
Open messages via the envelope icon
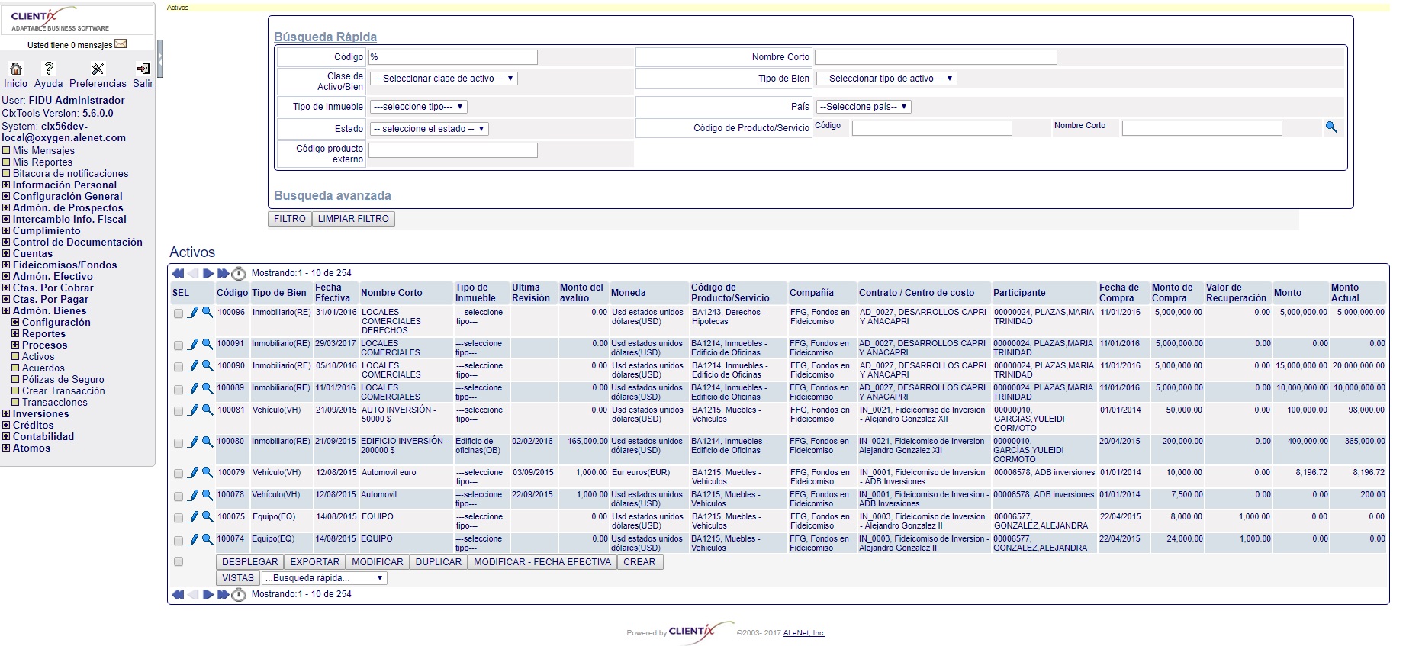(x=121, y=44)
